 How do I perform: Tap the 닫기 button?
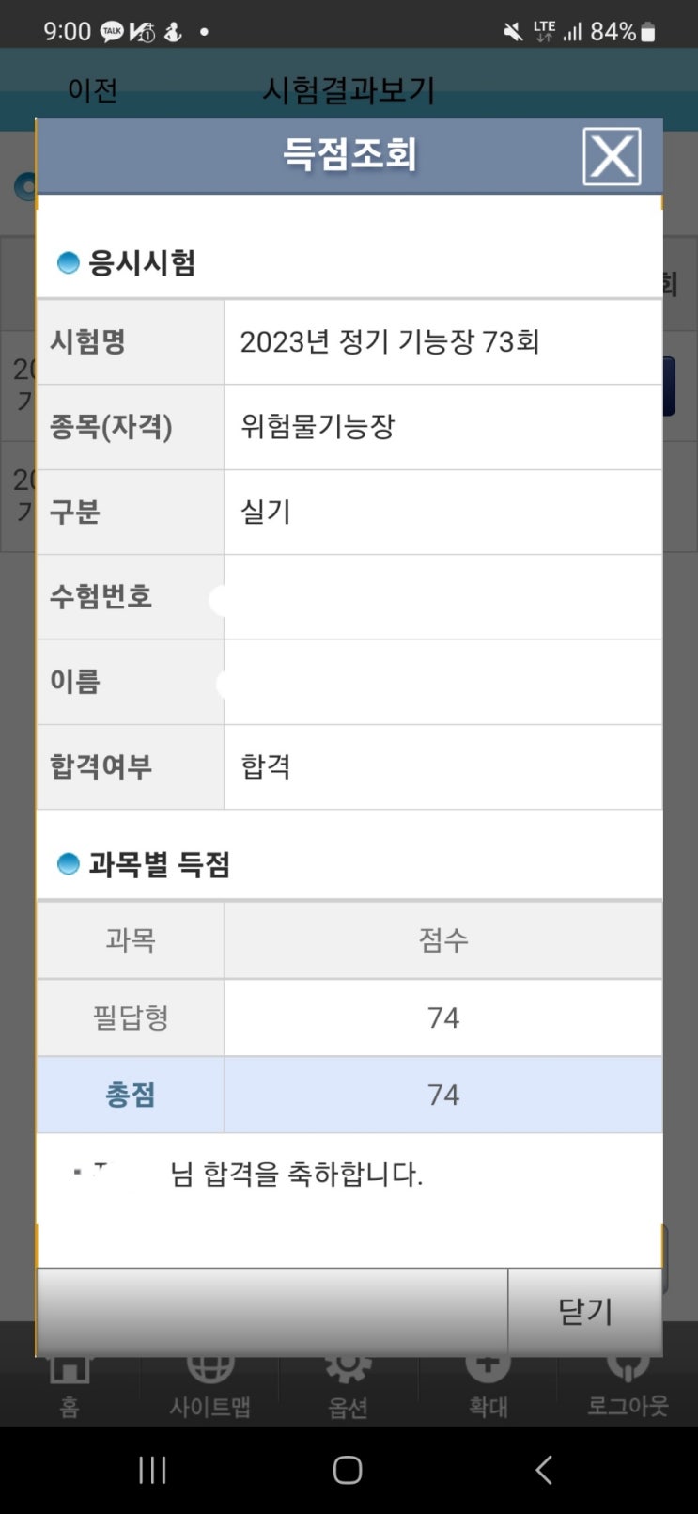584,1310
